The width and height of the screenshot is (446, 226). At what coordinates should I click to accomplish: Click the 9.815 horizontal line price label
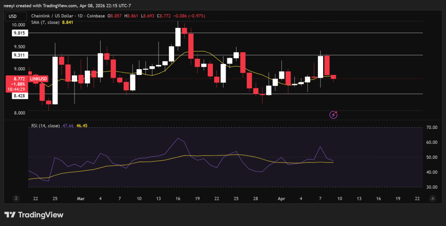click(x=18, y=33)
